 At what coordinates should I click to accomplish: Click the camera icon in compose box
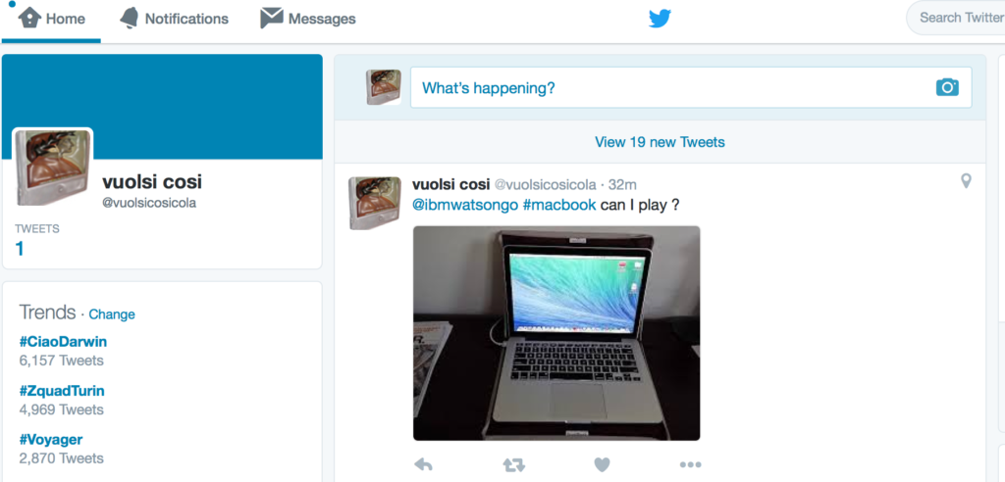click(947, 88)
